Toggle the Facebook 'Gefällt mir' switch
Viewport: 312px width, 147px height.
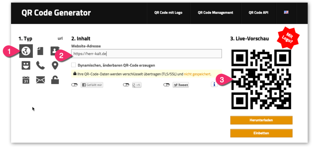(x=74, y=85)
